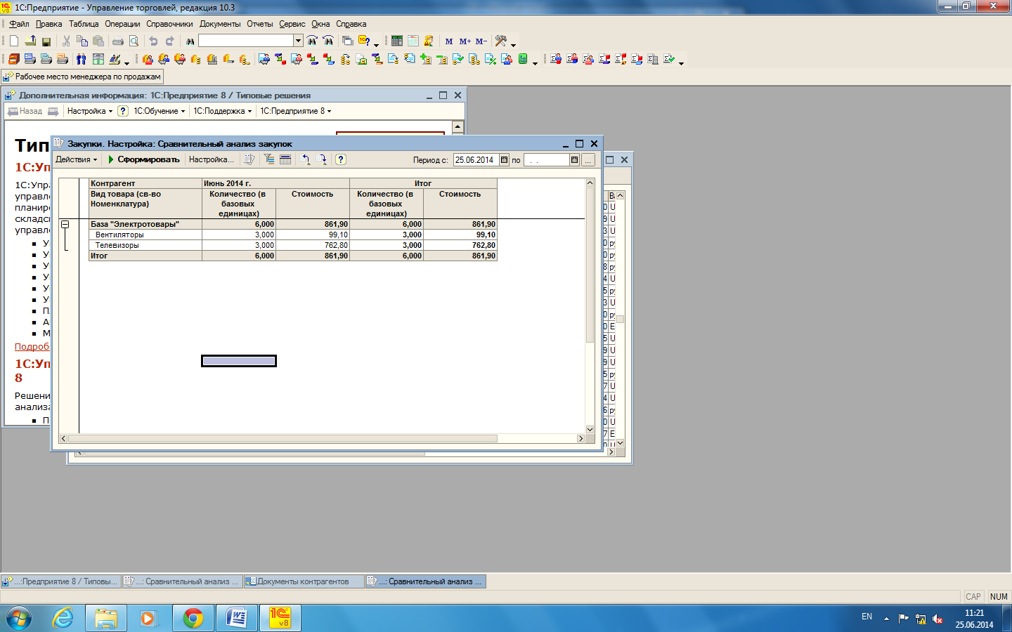Open the Сервис menu

[292, 24]
